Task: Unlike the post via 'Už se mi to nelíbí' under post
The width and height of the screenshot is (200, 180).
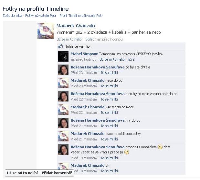Action: (x=69, y=39)
